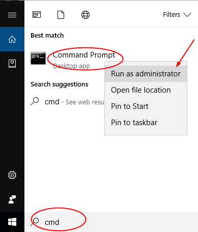Image resolution: width=198 pixels, height=232 pixels.
Task: Click the search input field containing cmd
Action: (111, 222)
